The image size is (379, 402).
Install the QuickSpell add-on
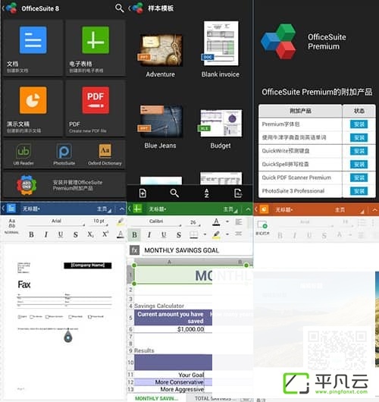pyautogui.click(x=359, y=165)
